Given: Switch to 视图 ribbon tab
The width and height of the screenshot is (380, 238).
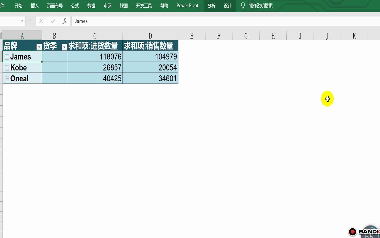Looking at the screenshot, I should (x=124, y=6).
